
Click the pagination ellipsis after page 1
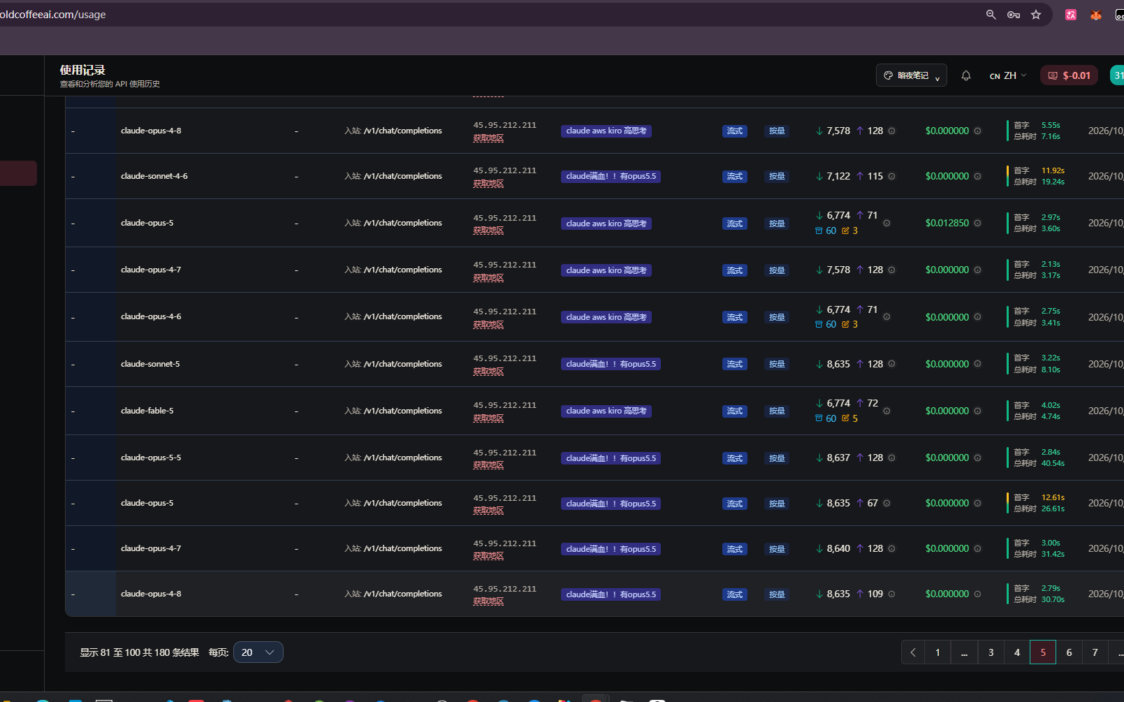point(964,652)
